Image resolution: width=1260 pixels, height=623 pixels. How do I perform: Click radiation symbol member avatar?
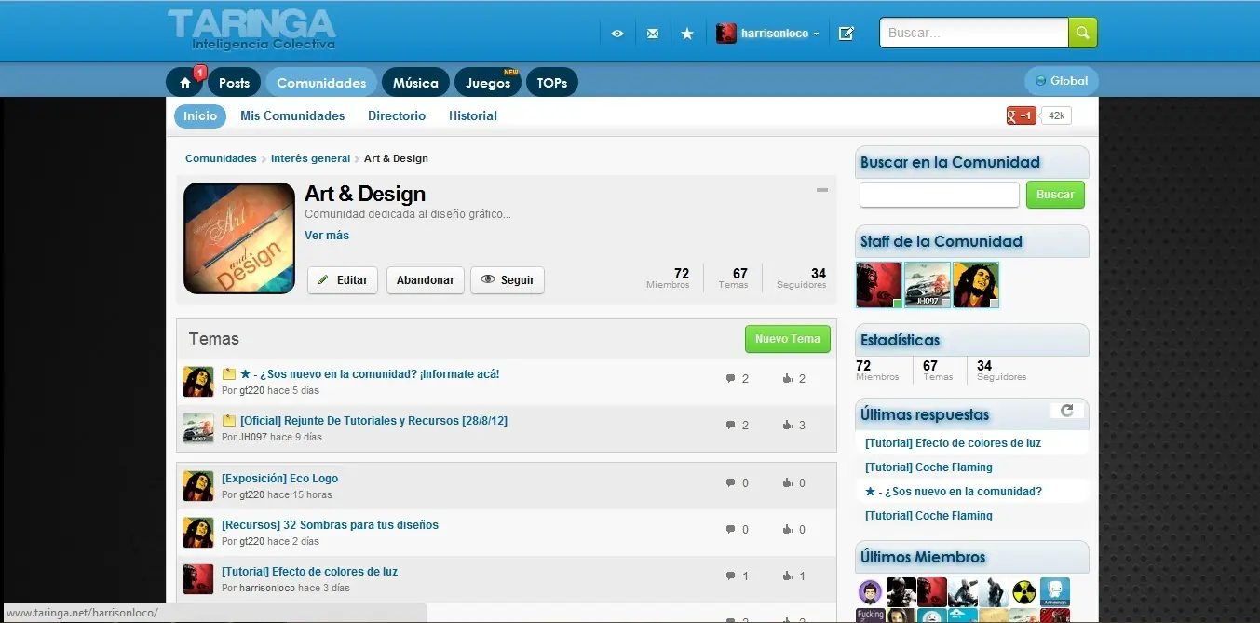(x=1024, y=592)
